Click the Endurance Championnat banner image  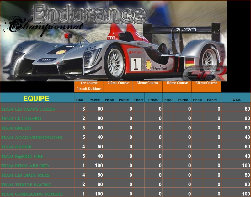click(114, 41)
